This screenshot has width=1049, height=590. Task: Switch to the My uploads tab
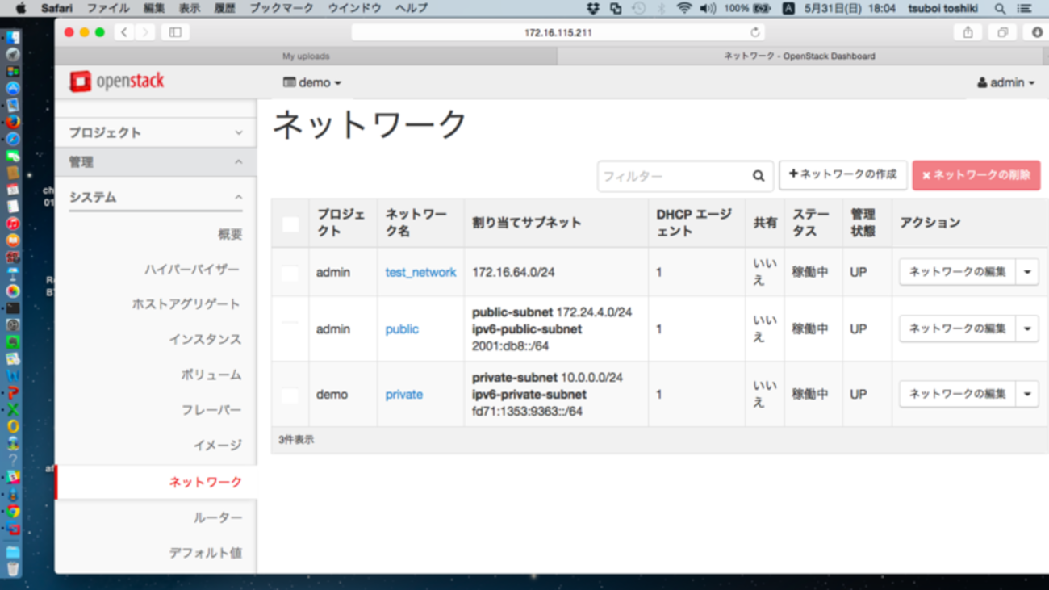pos(306,56)
